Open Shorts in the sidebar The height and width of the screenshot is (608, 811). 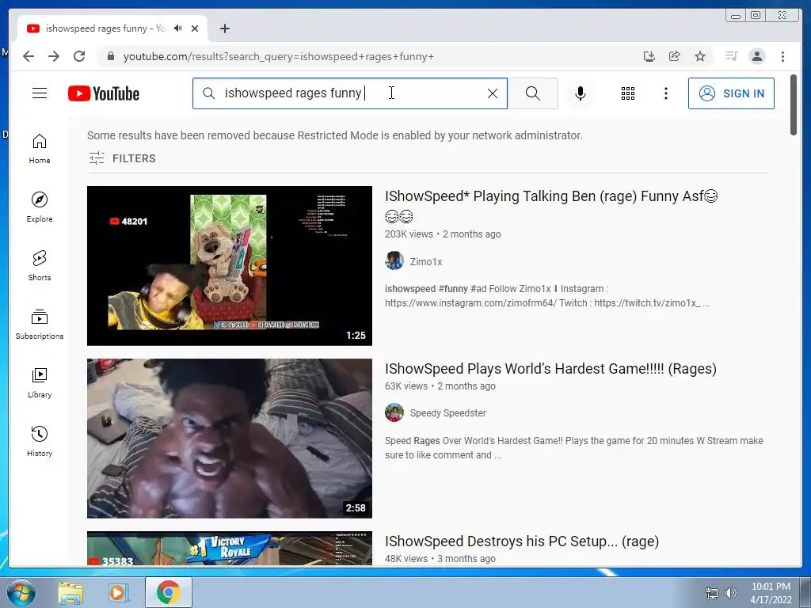click(x=40, y=266)
